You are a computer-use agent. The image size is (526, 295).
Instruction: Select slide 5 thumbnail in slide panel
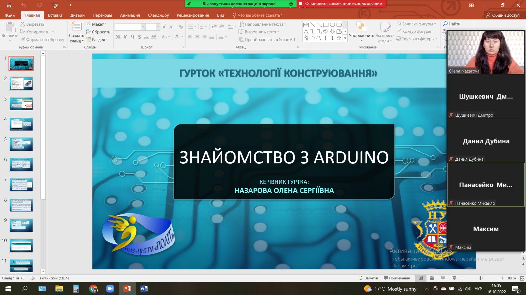pos(21,144)
